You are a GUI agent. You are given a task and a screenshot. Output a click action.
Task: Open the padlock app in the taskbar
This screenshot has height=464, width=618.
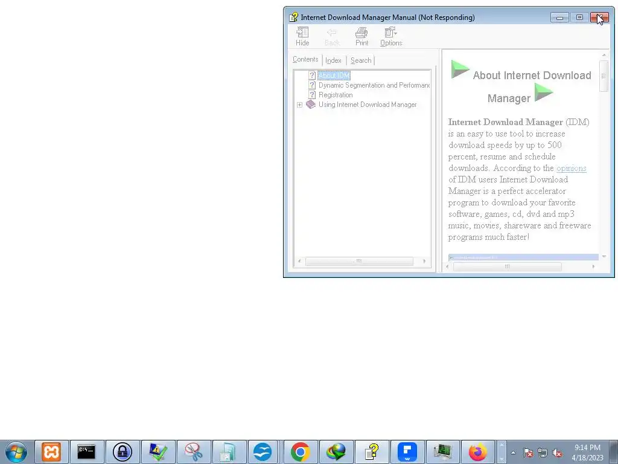pos(122,452)
